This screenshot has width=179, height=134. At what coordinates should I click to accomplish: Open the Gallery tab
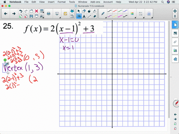175,33
